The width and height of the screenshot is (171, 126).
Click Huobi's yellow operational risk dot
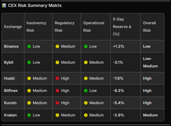86,78
